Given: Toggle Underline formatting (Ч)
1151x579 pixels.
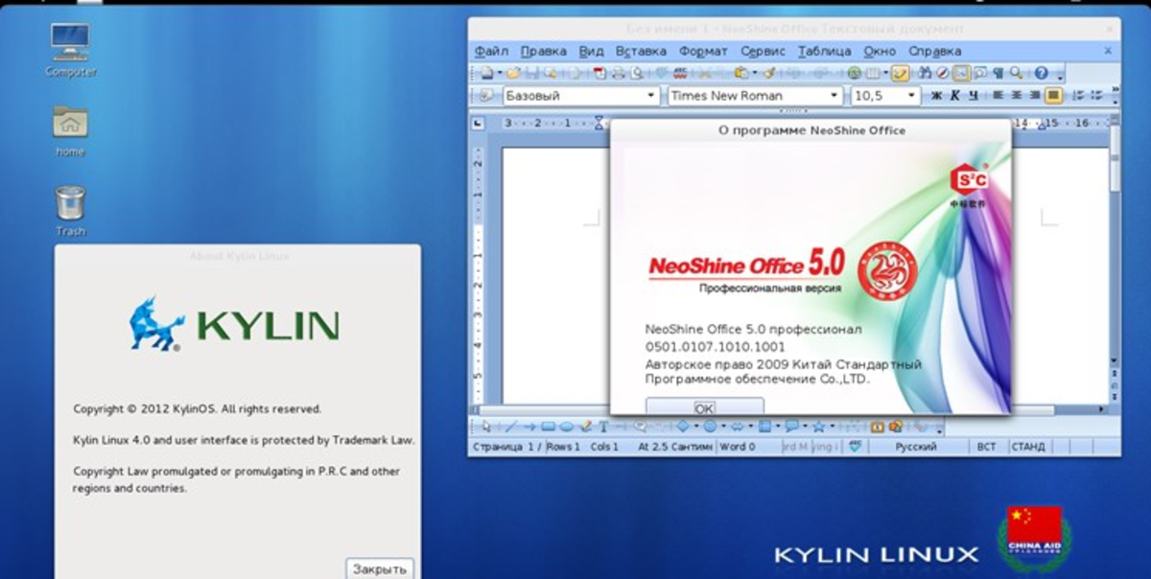Looking at the screenshot, I should [x=974, y=96].
